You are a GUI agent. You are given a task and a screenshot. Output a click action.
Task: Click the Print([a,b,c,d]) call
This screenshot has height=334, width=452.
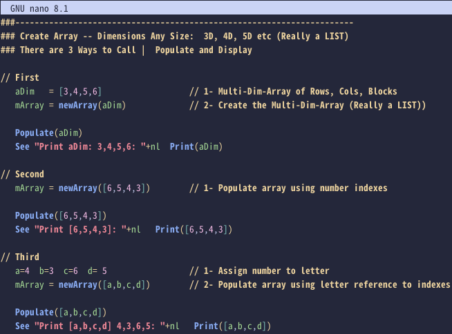[232, 326]
